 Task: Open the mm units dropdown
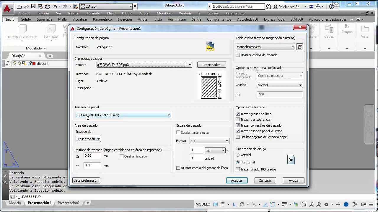pos(215,150)
